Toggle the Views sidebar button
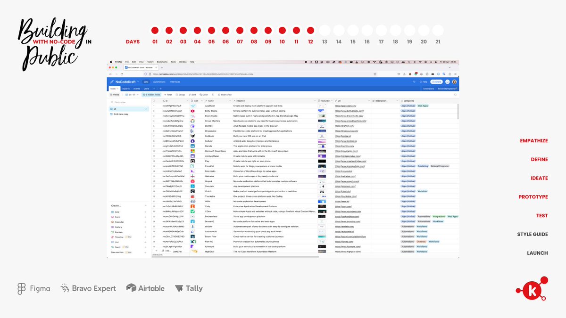Screen dimensions: 566x318 click(x=114, y=95)
